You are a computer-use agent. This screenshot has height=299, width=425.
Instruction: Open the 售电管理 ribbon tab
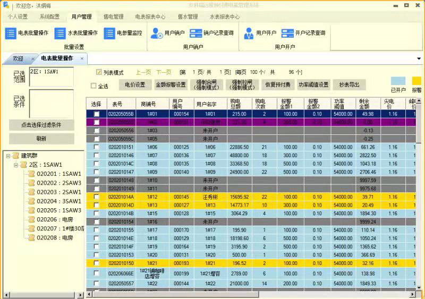114,17
